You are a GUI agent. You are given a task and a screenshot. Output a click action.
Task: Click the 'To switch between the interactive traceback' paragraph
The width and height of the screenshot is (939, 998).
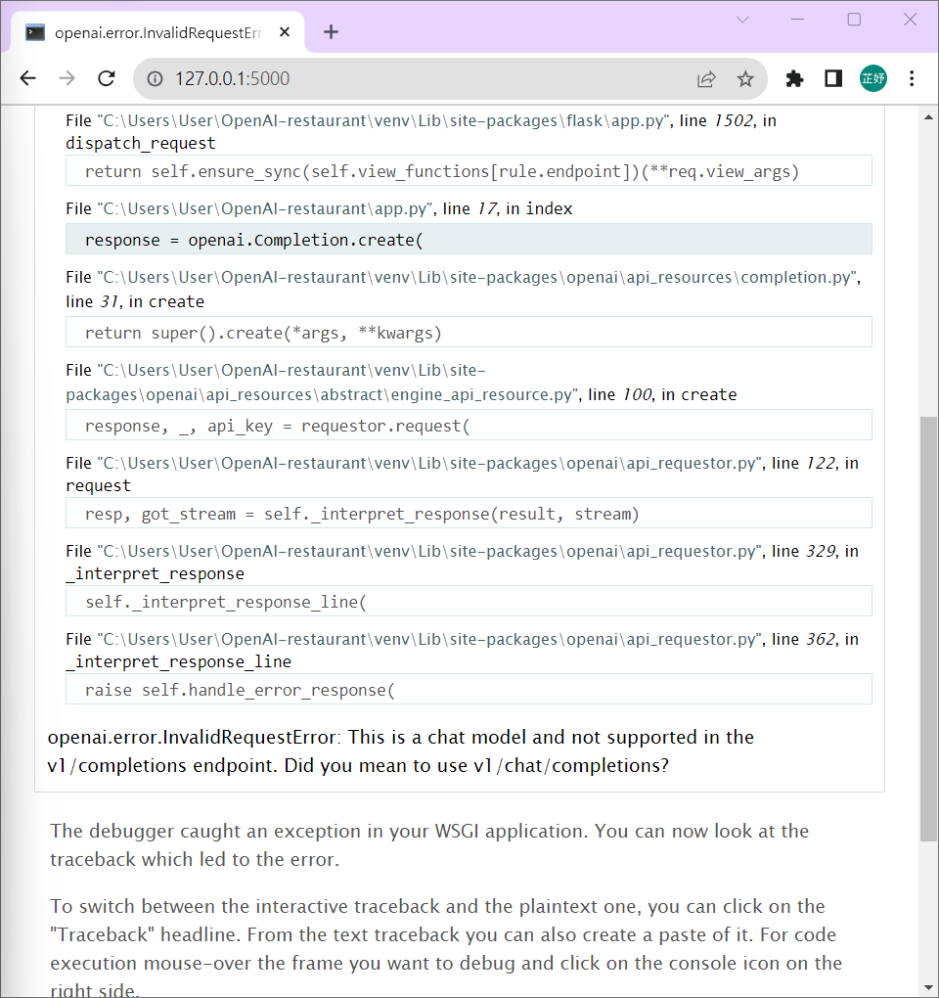[x=445, y=948]
